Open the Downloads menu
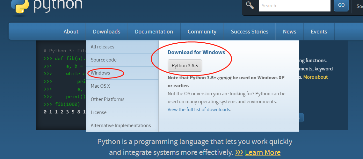363x159 pixels. [106, 32]
